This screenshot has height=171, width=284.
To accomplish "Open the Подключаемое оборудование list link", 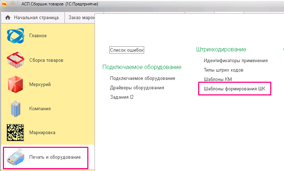I will pyautogui.click(x=143, y=78).
